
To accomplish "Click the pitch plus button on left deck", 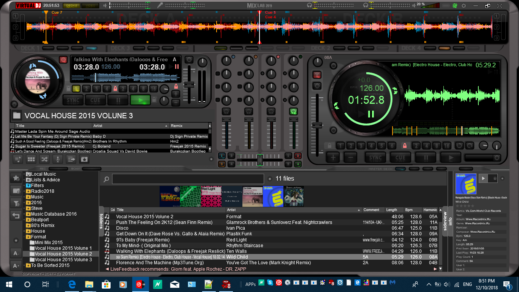I will [x=176, y=94].
